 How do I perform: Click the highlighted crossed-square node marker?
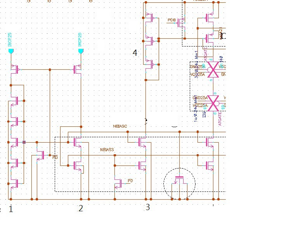click(24, 142)
